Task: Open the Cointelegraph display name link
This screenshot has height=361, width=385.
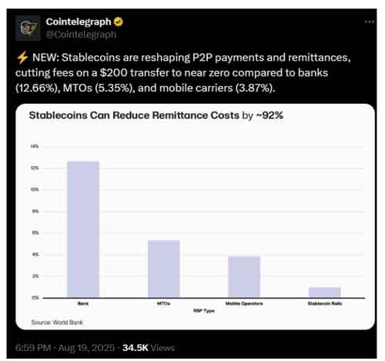Action: click(x=79, y=22)
